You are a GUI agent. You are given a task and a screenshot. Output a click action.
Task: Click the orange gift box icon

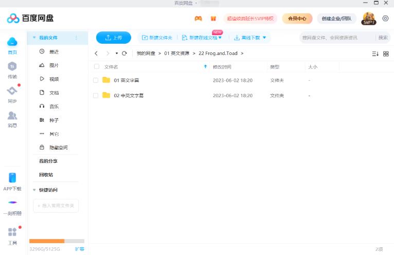coord(213,19)
